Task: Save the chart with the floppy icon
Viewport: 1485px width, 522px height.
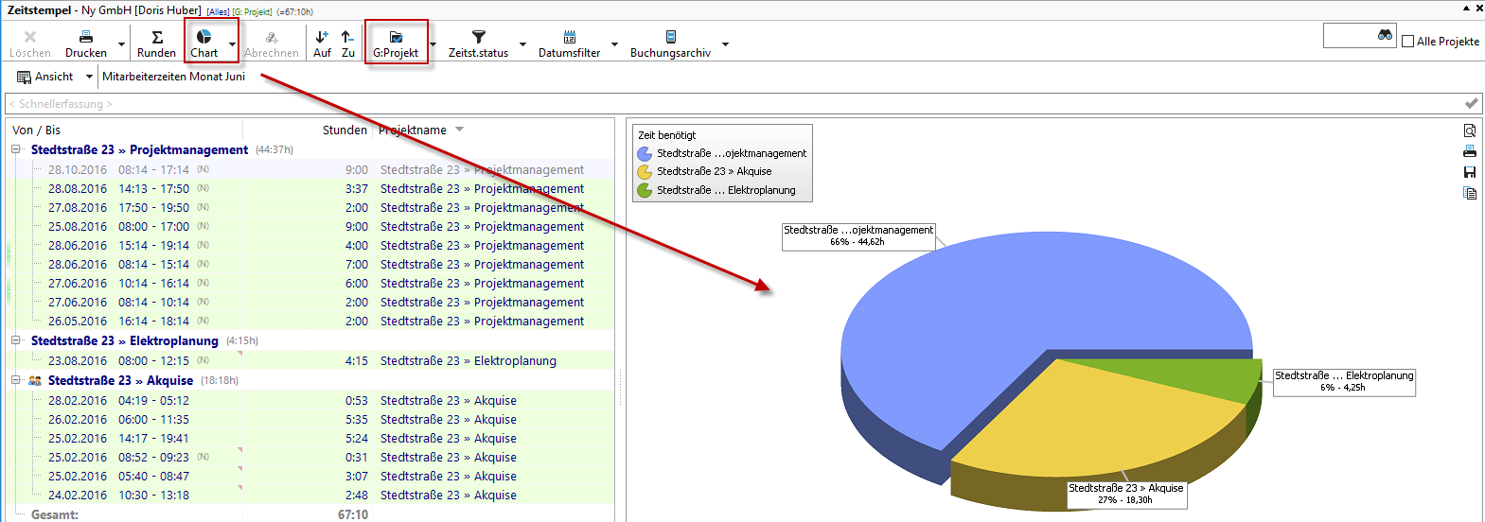Action: click(1470, 172)
